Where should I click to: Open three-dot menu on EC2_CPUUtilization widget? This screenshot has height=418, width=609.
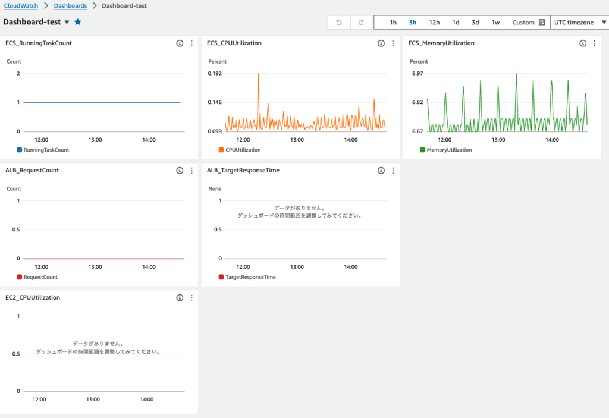coord(192,298)
